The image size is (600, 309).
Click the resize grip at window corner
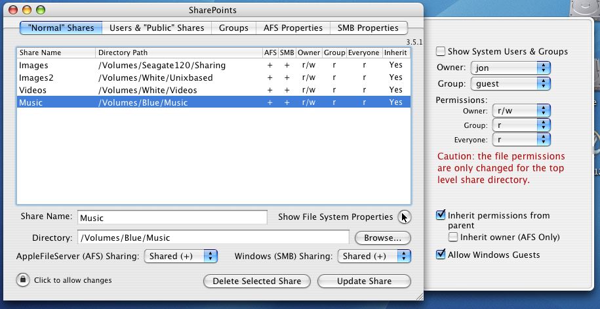pyautogui.click(x=420, y=296)
